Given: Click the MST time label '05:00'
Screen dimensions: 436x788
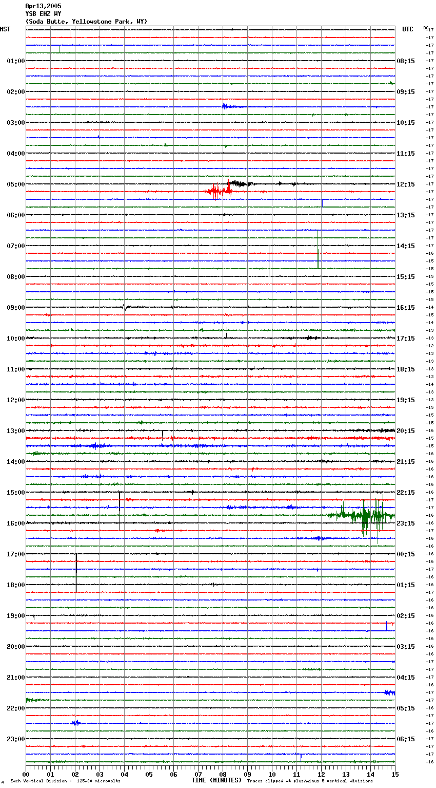Looking at the screenshot, I should pyautogui.click(x=16, y=184).
